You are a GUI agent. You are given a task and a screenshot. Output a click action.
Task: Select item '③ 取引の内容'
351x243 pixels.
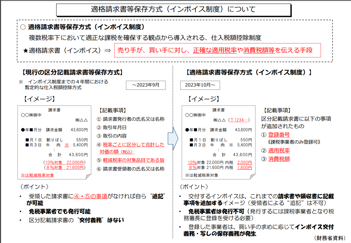tap(112, 136)
